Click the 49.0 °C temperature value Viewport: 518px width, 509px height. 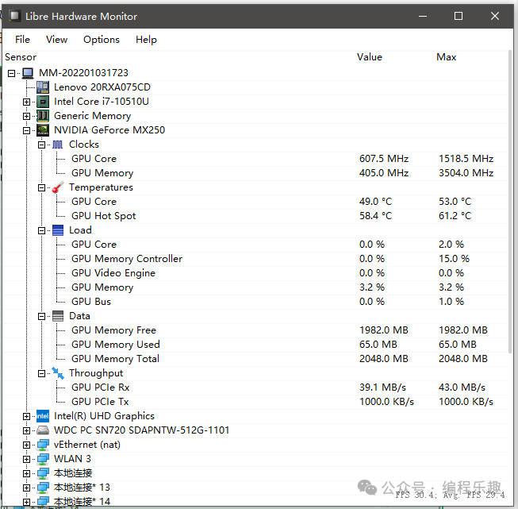(x=376, y=202)
